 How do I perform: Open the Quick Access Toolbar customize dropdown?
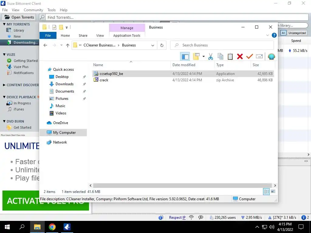pyautogui.click(x=67, y=27)
